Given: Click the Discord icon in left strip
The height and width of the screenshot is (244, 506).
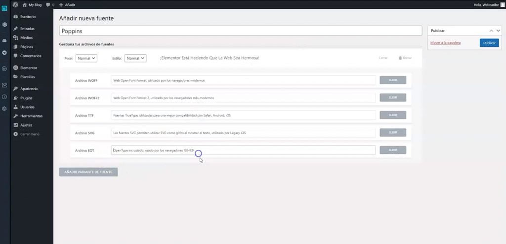Looking at the screenshot, I should pos(4,41).
